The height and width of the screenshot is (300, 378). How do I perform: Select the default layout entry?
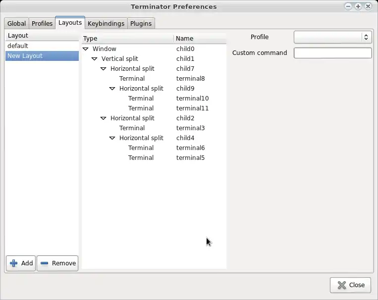pyautogui.click(x=42, y=46)
